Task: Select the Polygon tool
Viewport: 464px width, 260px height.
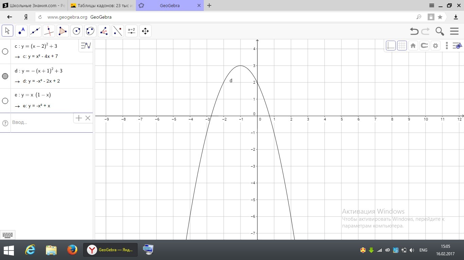Action: point(63,31)
